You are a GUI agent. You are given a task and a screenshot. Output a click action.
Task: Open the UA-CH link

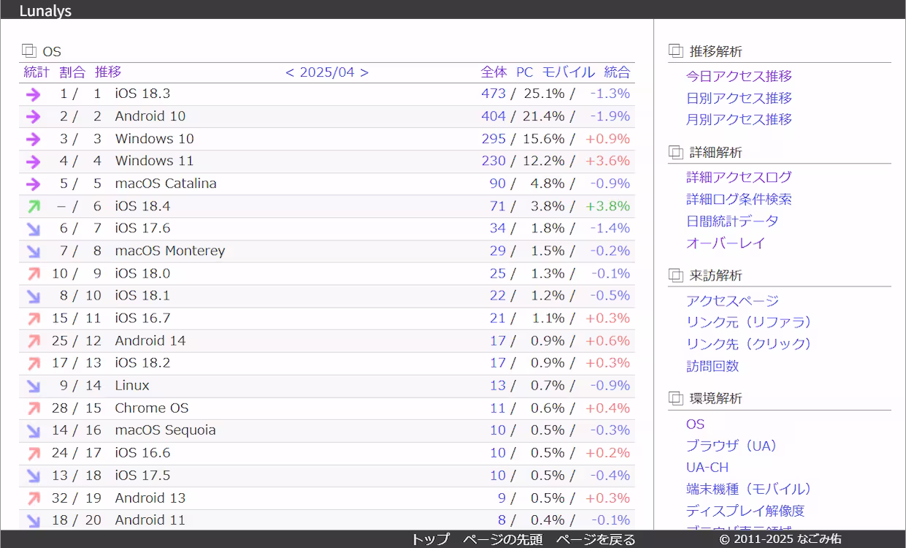click(x=707, y=468)
